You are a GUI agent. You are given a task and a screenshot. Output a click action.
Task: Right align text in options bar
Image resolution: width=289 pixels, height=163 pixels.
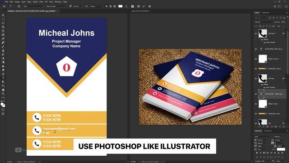tap(115, 6)
